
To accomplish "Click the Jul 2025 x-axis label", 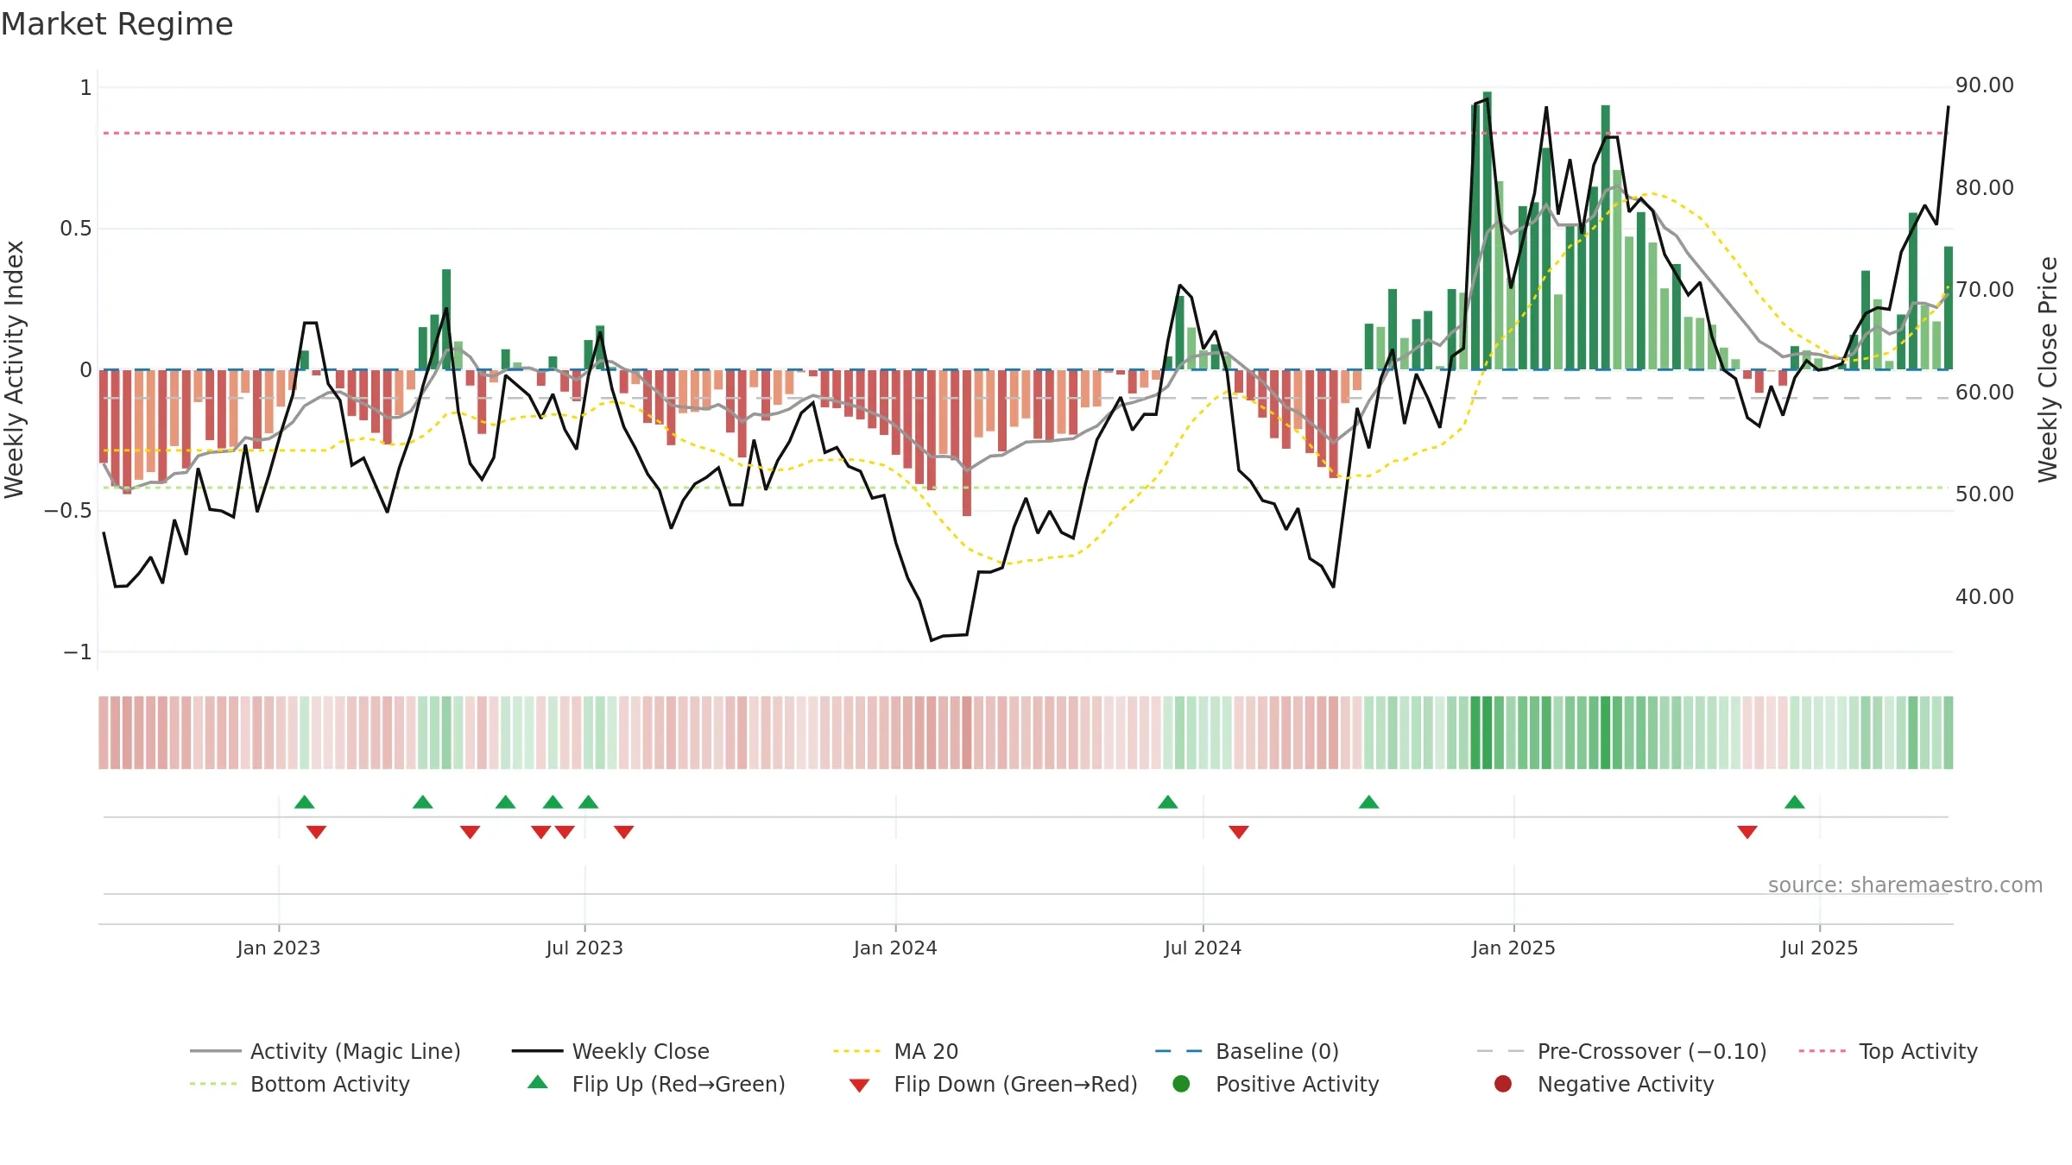I will (x=1819, y=948).
